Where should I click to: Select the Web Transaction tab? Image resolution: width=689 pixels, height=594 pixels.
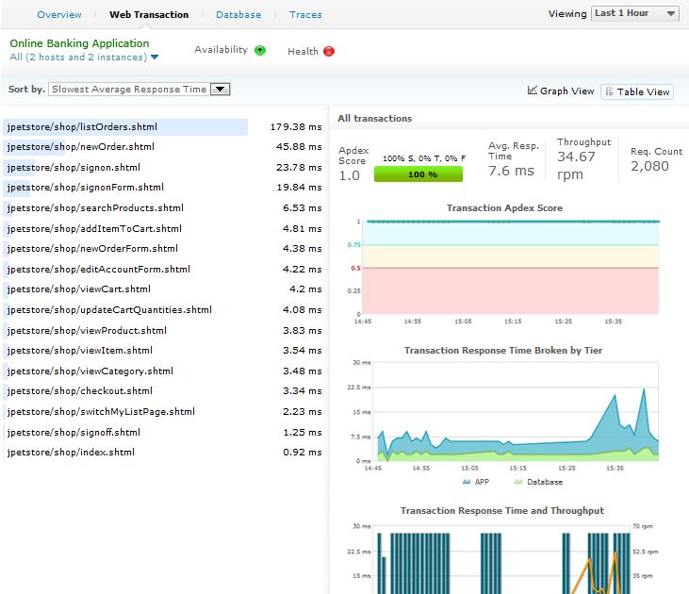[x=149, y=15]
